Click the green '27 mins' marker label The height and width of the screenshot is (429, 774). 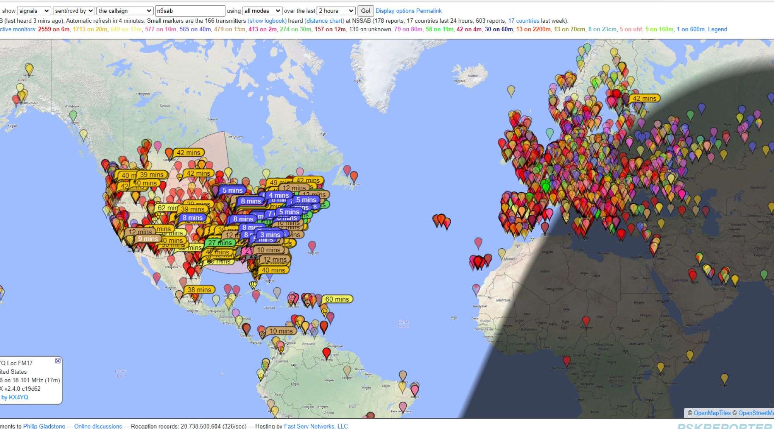(x=220, y=243)
